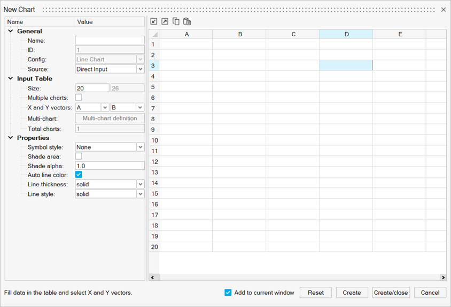The width and height of the screenshot is (451, 307).
Task: Select column header B
Action: pos(239,34)
